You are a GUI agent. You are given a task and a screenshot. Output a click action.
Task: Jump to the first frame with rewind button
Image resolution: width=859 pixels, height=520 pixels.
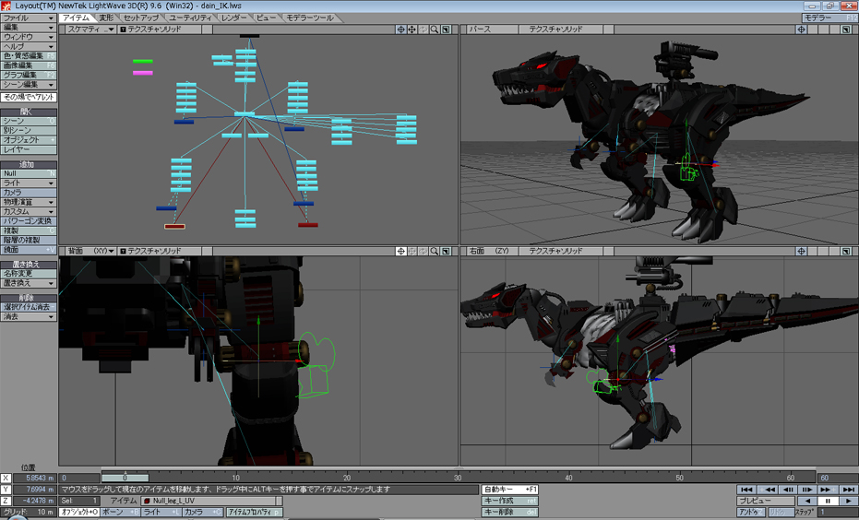coord(746,490)
